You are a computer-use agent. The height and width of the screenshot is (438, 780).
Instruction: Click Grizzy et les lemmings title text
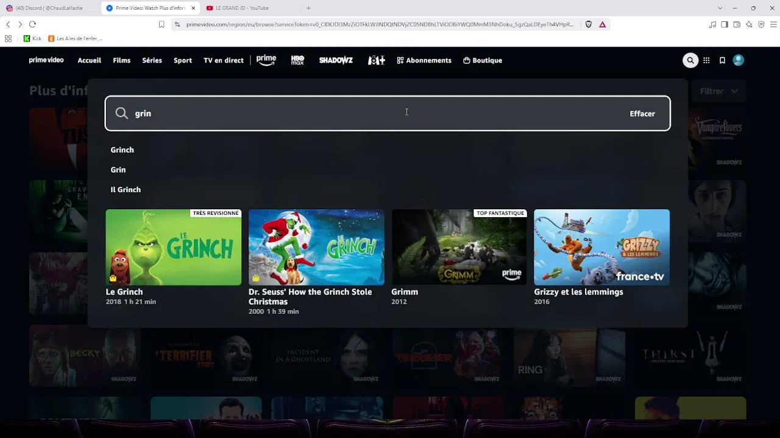click(579, 292)
